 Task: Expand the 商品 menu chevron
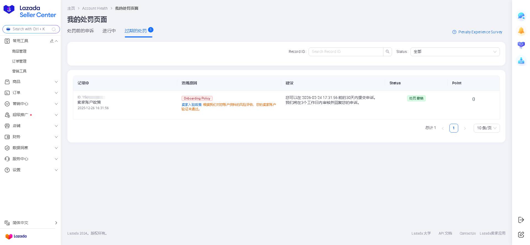[56, 82]
